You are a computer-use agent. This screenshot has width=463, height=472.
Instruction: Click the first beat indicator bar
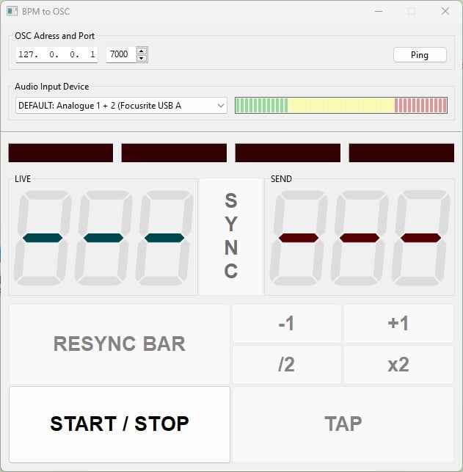[x=61, y=153]
